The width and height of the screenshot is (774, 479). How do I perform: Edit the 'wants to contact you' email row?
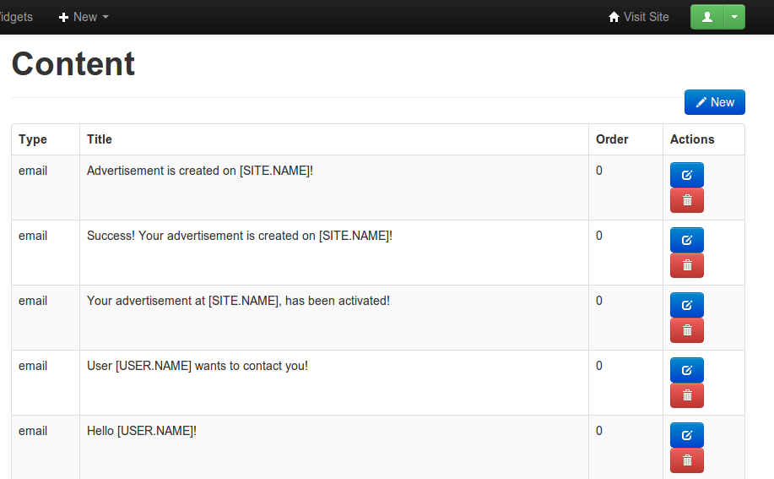pyautogui.click(x=686, y=370)
